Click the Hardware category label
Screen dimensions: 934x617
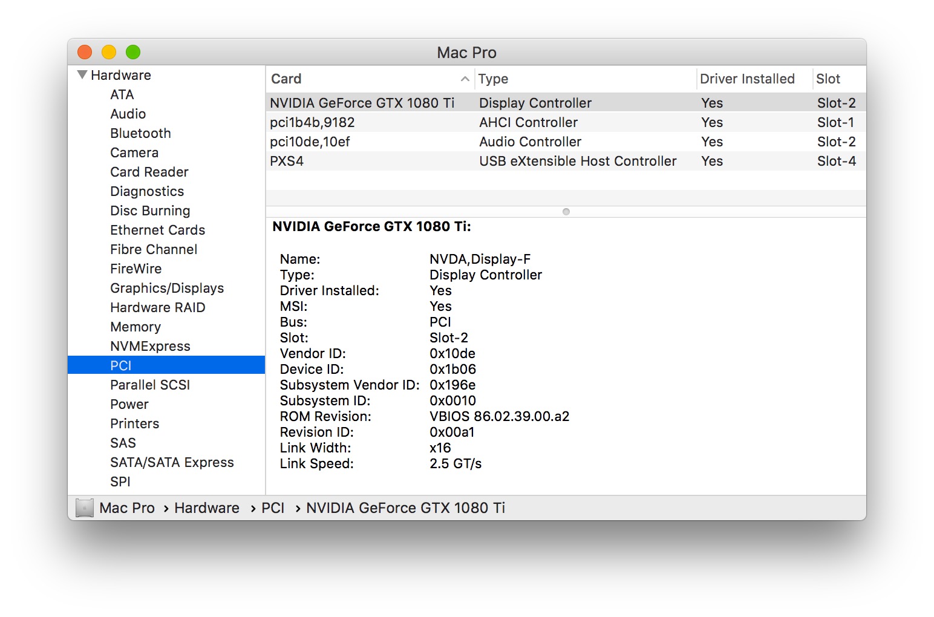[121, 75]
